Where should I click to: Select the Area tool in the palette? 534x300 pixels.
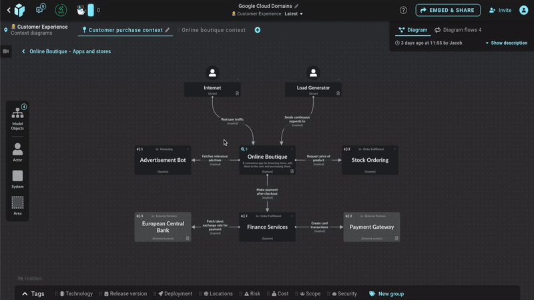17,205
